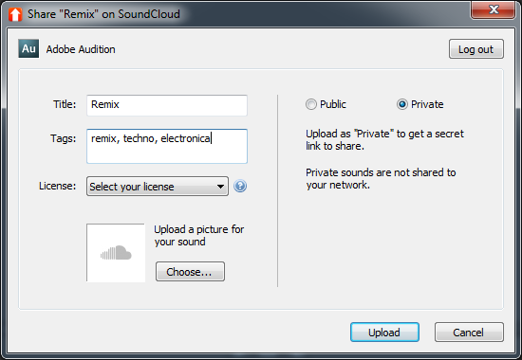
Task: Click the Choose... picture button
Action: [x=190, y=272]
